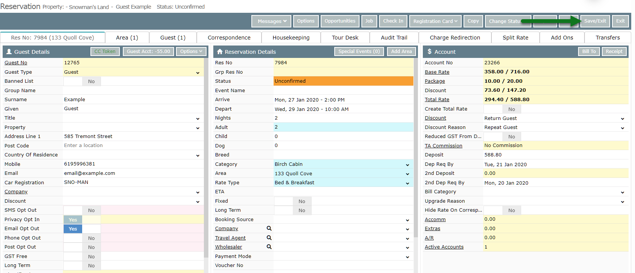
Task: Open the Split Rate tab
Action: tap(515, 38)
